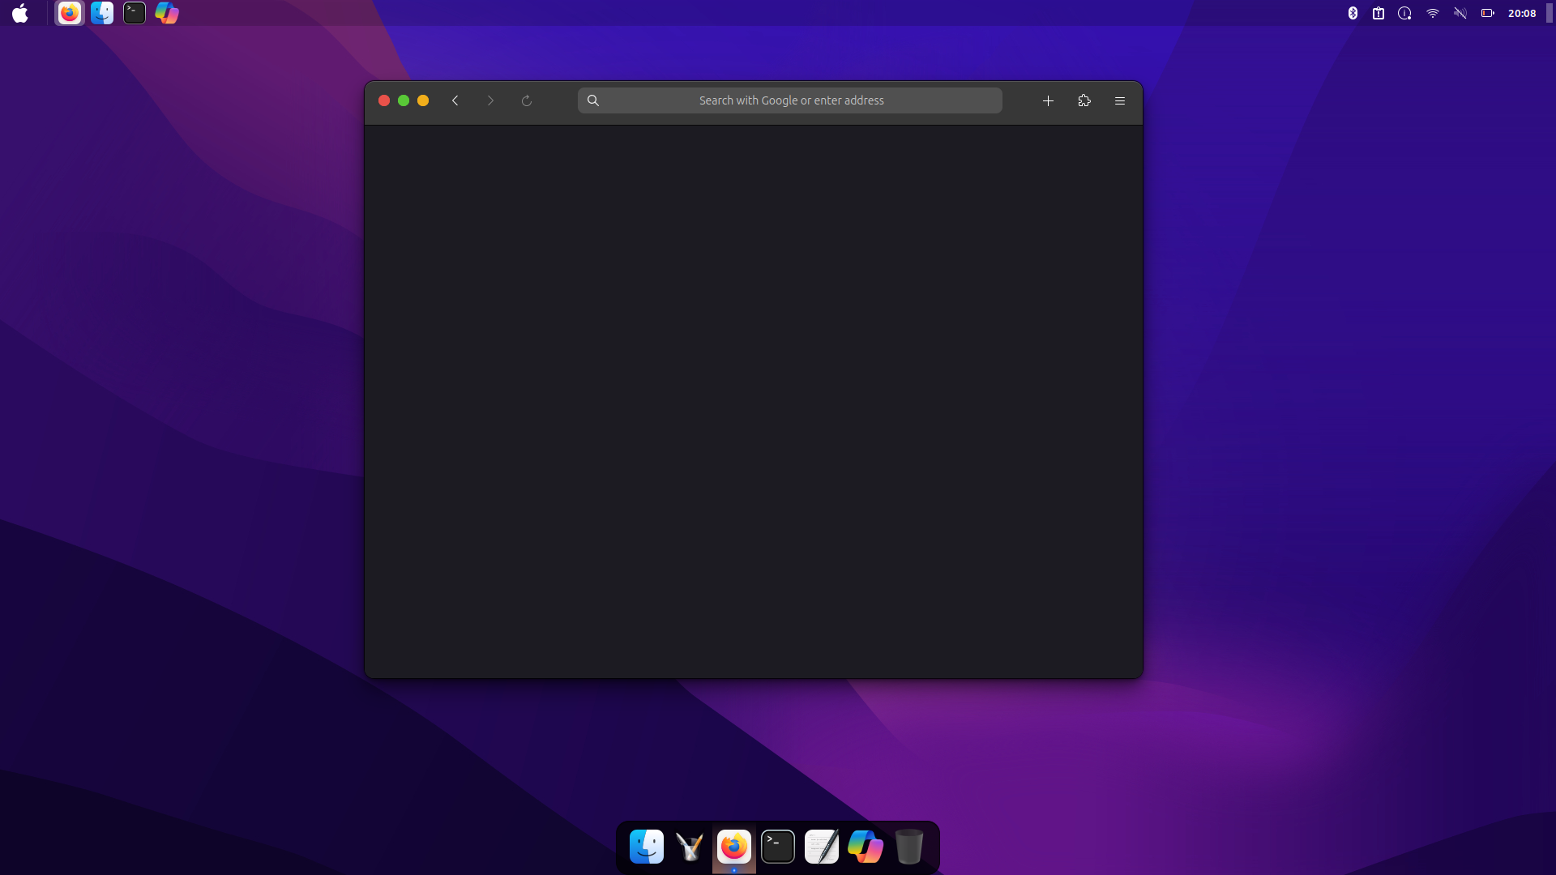The height and width of the screenshot is (875, 1556).
Task: Open the text editor in dock
Action: click(822, 847)
